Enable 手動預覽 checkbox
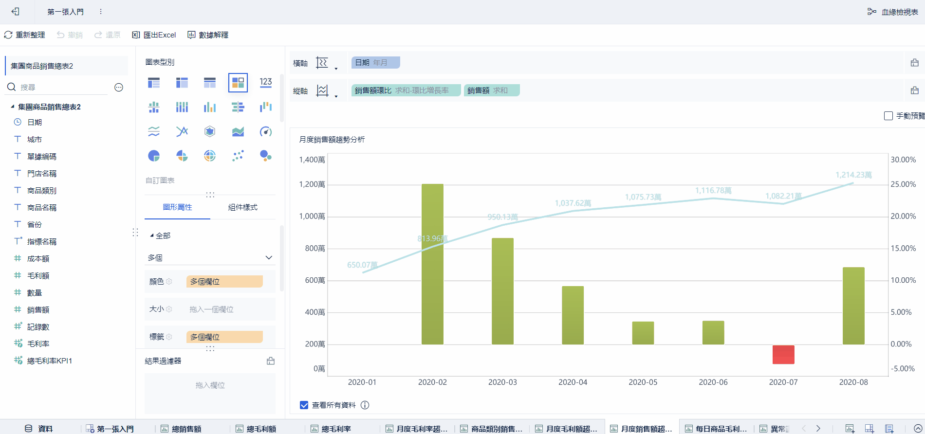This screenshot has height=434, width=925. coord(888,116)
